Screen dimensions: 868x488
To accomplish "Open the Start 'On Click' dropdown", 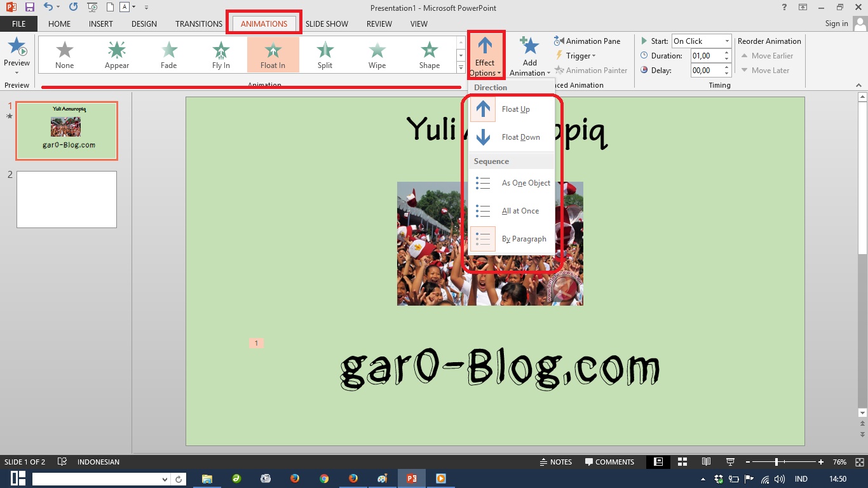I will pos(726,41).
